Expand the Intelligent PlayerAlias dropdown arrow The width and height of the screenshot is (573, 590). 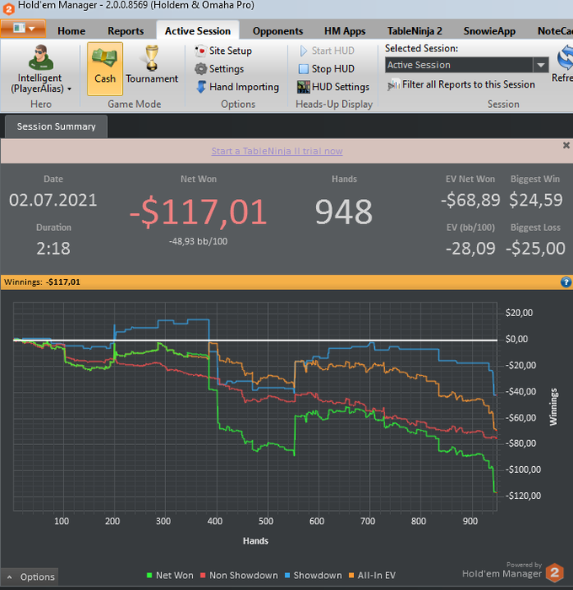(70, 89)
